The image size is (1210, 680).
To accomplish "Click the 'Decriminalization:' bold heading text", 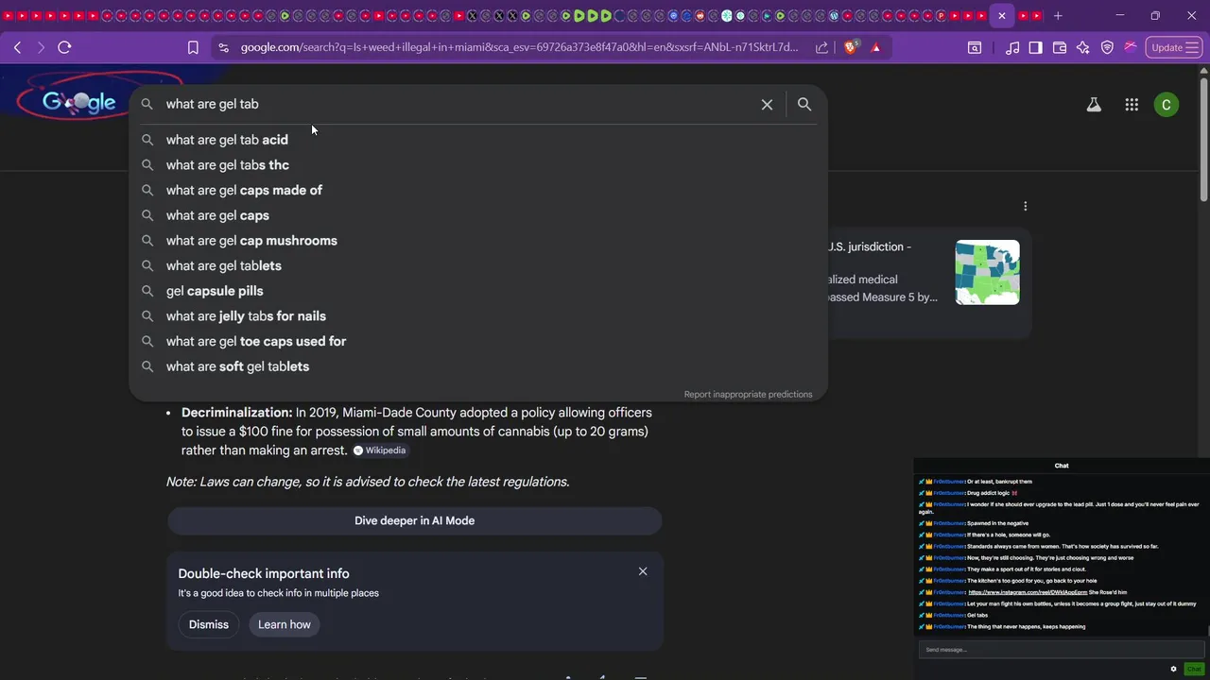I will [x=236, y=413].
